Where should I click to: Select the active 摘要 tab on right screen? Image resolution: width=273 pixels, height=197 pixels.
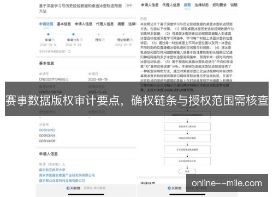(x=187, y=5)
